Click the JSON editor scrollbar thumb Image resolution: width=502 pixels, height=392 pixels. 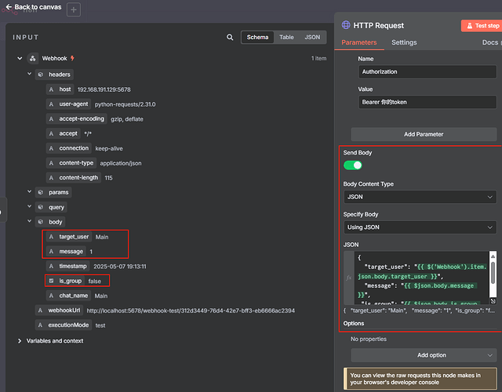click(493, 272)
